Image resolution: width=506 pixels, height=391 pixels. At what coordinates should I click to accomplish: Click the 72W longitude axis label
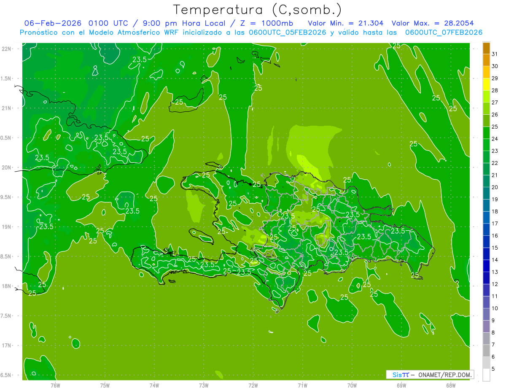[253, 385]
